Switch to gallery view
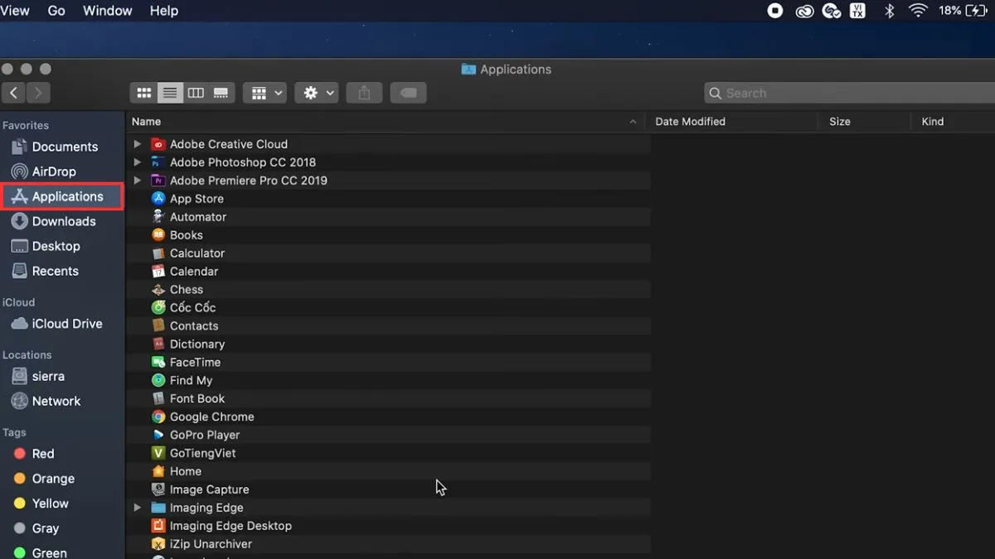 221,94
